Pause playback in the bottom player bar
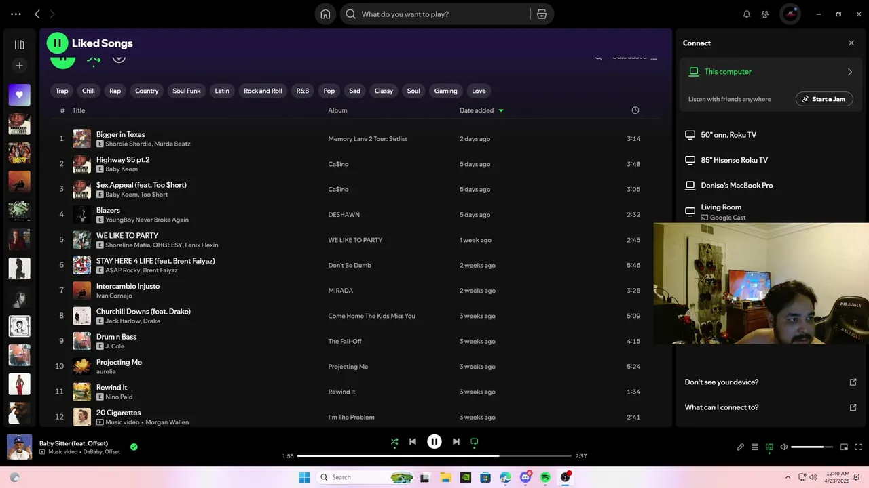 click(434, 441)
